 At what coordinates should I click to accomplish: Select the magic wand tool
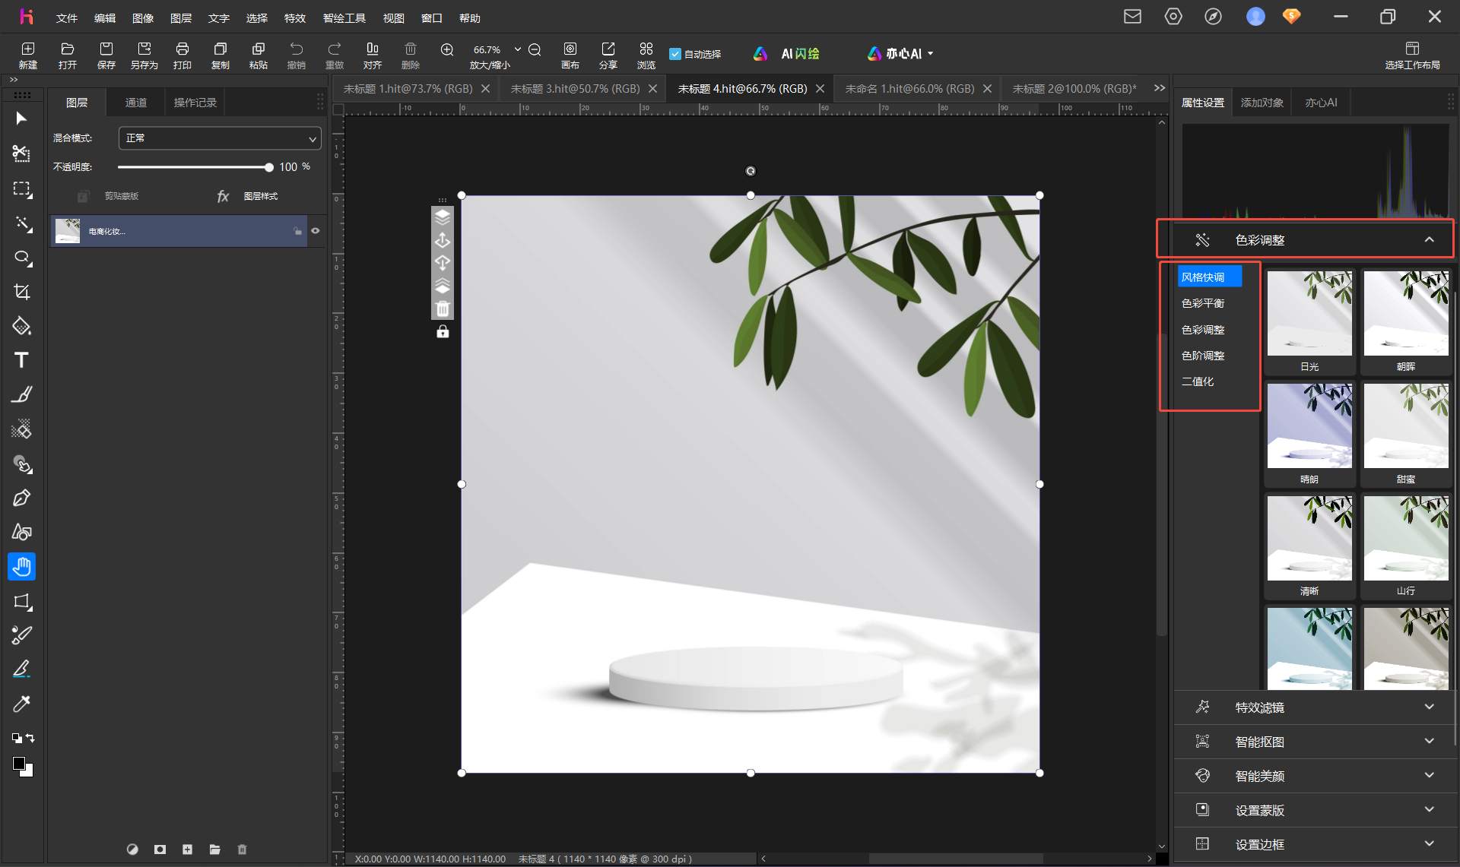coord(21,223)
